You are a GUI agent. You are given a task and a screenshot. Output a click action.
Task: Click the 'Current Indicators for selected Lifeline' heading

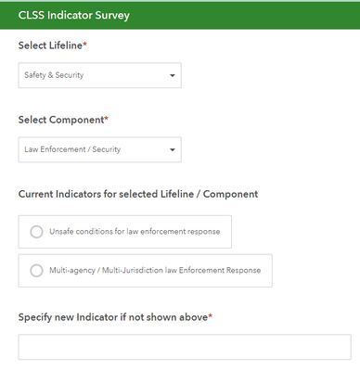(106, 194)
